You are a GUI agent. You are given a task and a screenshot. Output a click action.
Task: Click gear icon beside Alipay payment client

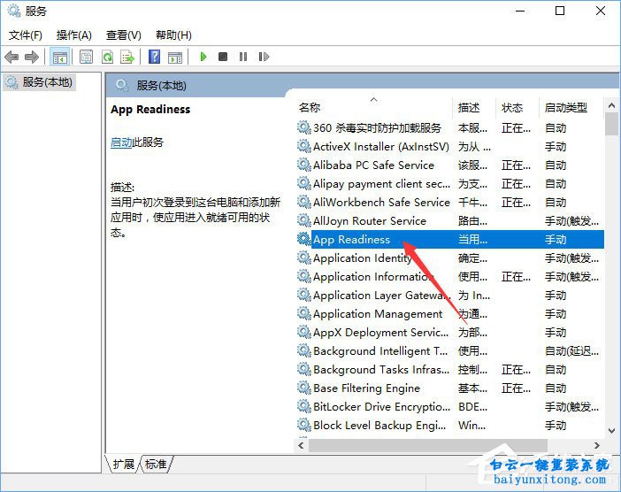click(x=303, y=183)
